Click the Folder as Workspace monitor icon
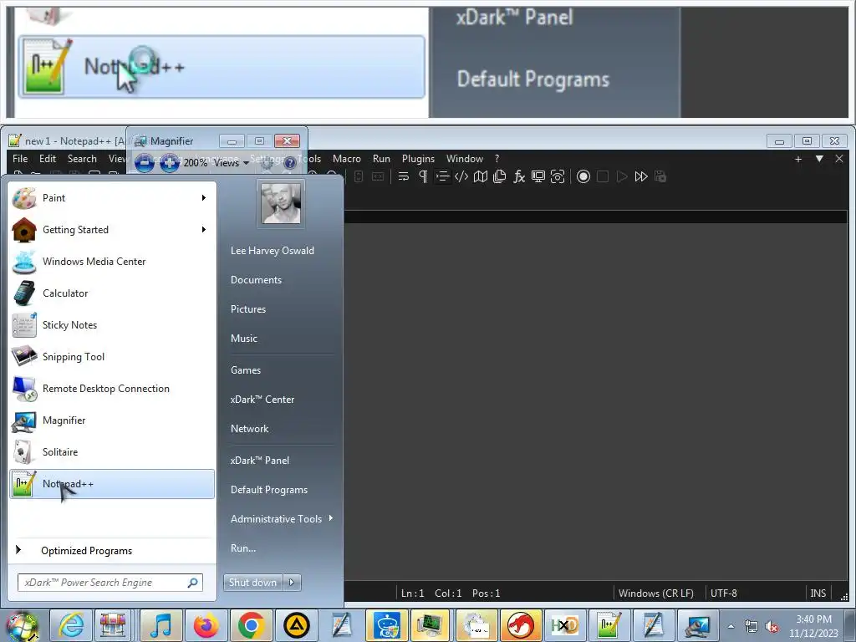The height and width of the screenshot is (642, 856). pos(538,176)
